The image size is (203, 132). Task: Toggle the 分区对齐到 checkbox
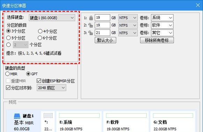[x=8, y=88]
